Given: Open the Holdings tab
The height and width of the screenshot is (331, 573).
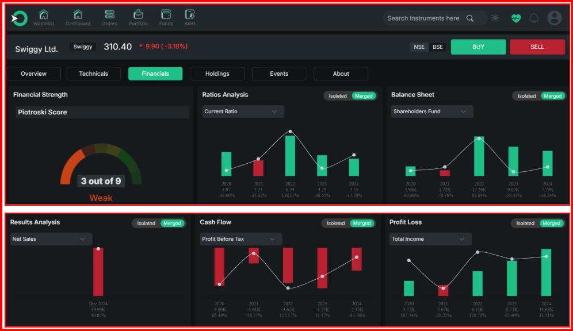Looking at the screenshot, I should 217,74.
